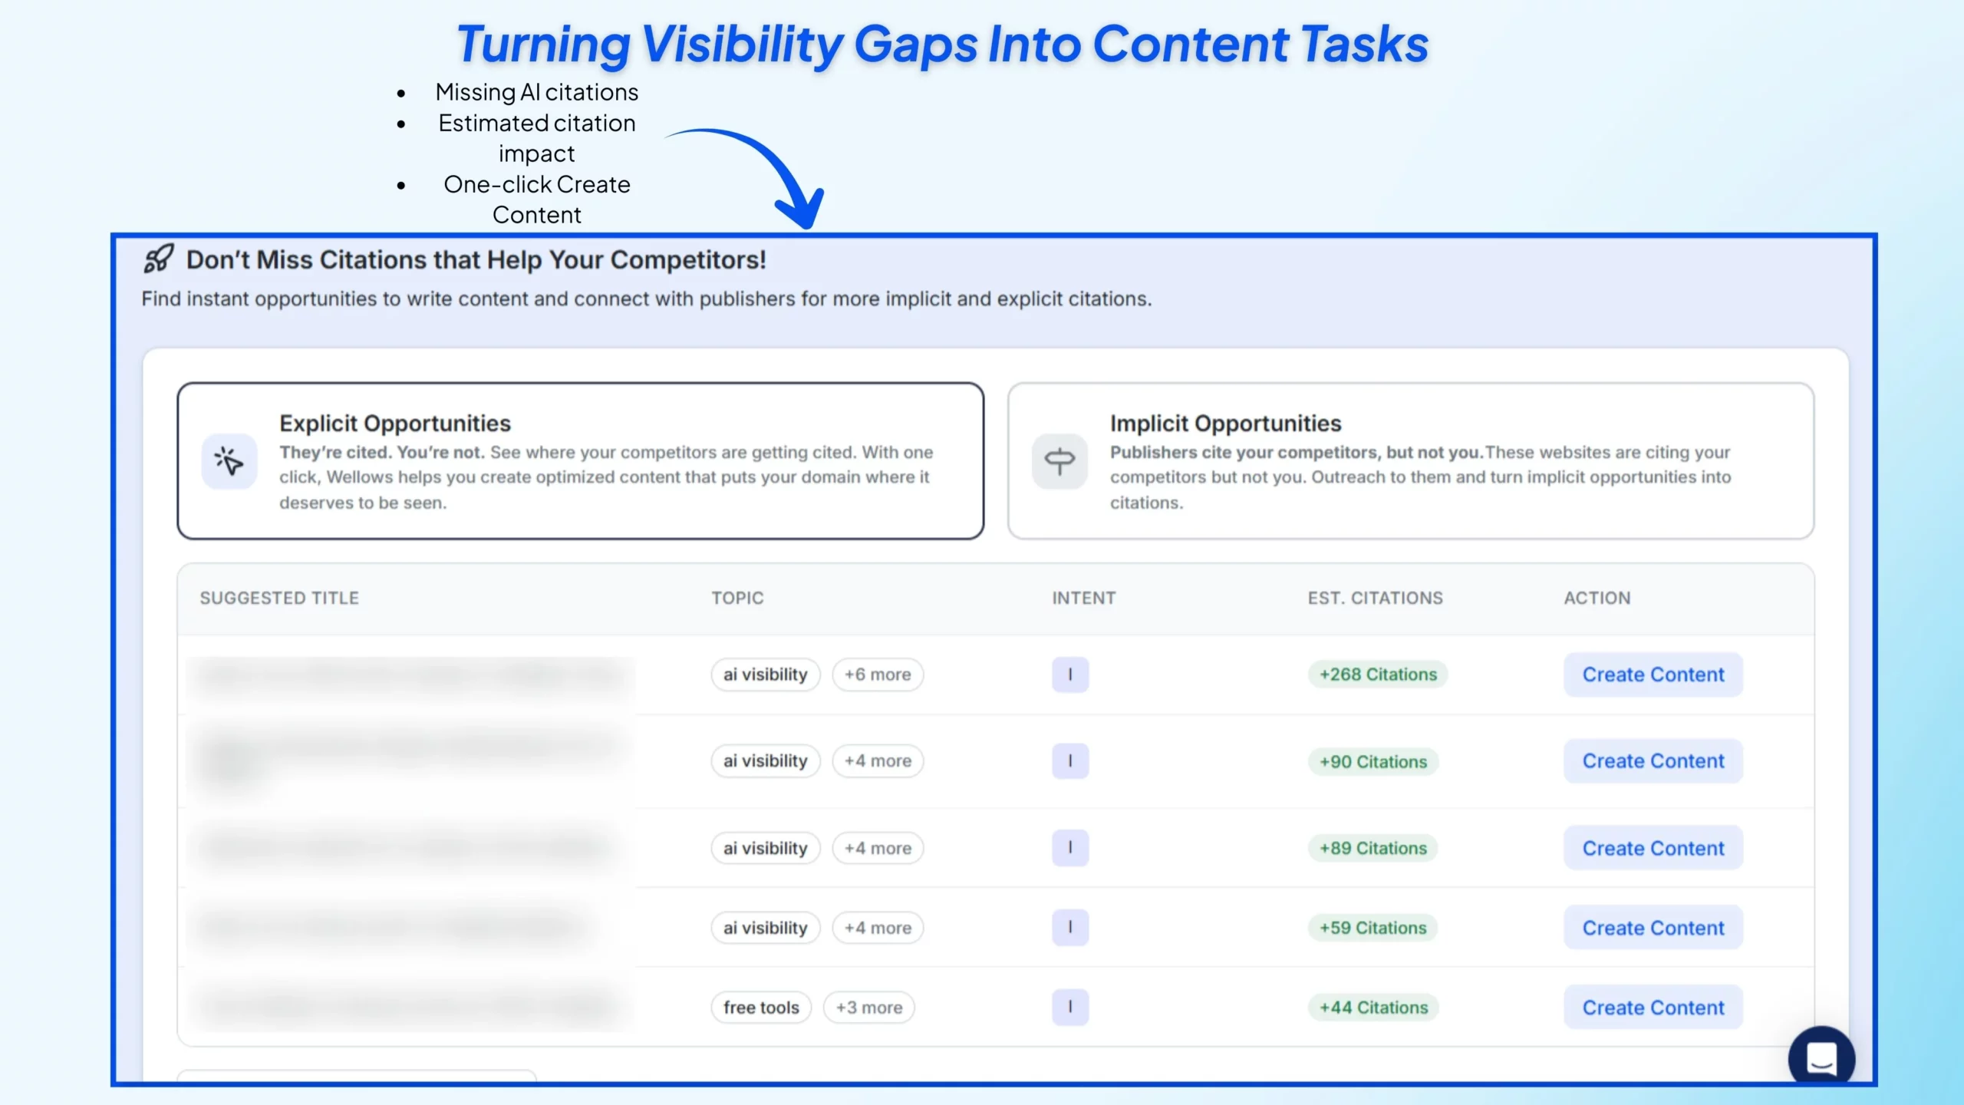
Task: Click the green +90 Citations badge
Action: [1373, 761]
